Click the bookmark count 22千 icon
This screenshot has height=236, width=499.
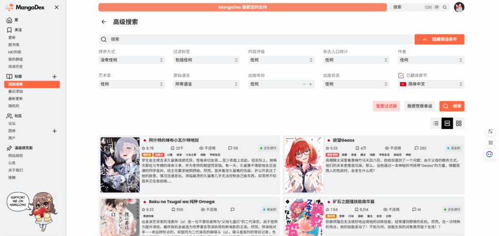pyautogui.click(x=173, y=148)
